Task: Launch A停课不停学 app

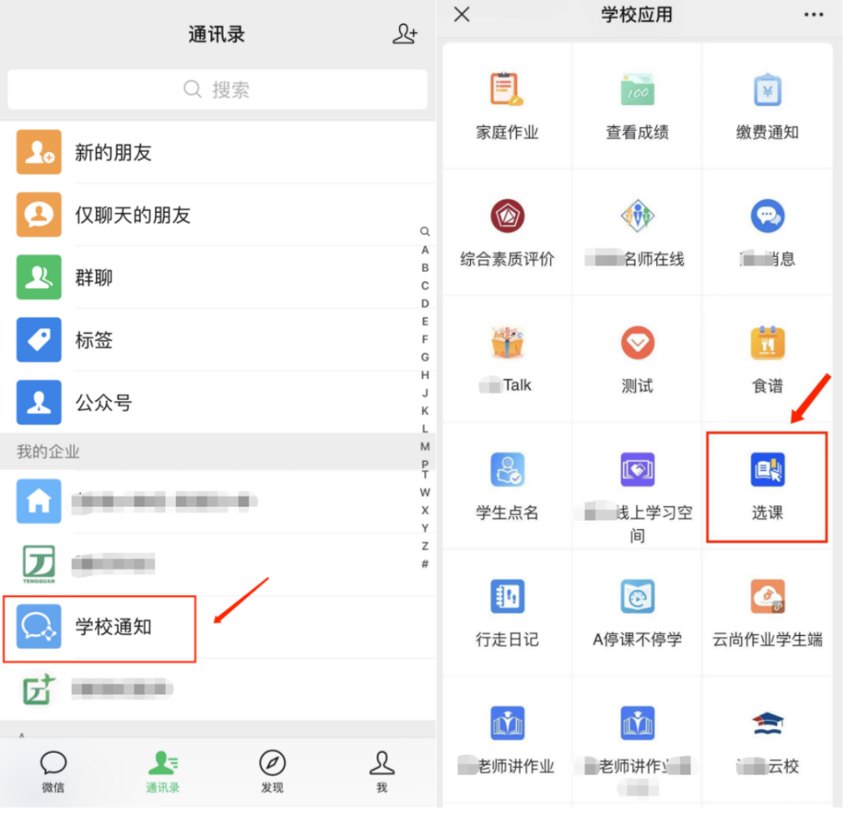Action: coord(637,612)
